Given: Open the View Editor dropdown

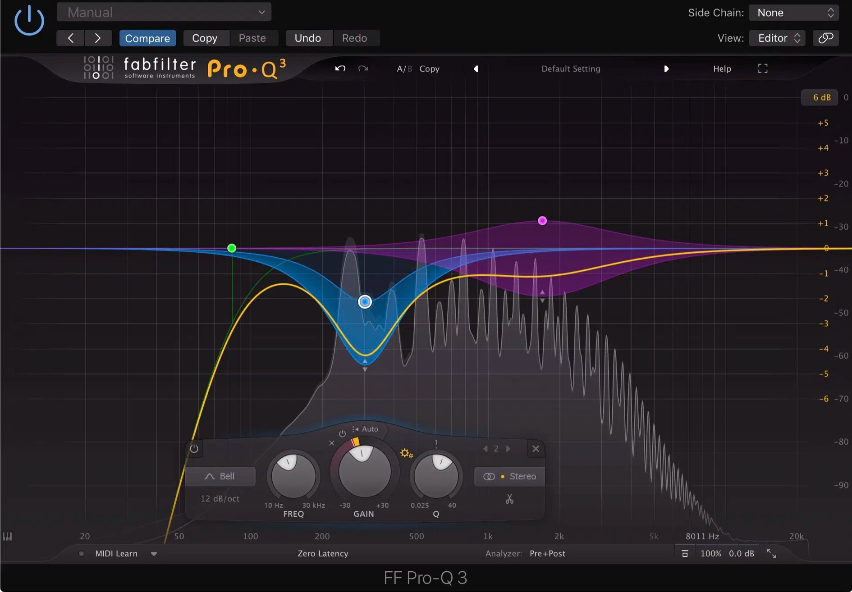Looking at the screenshot, I should [x=777, y=38].
